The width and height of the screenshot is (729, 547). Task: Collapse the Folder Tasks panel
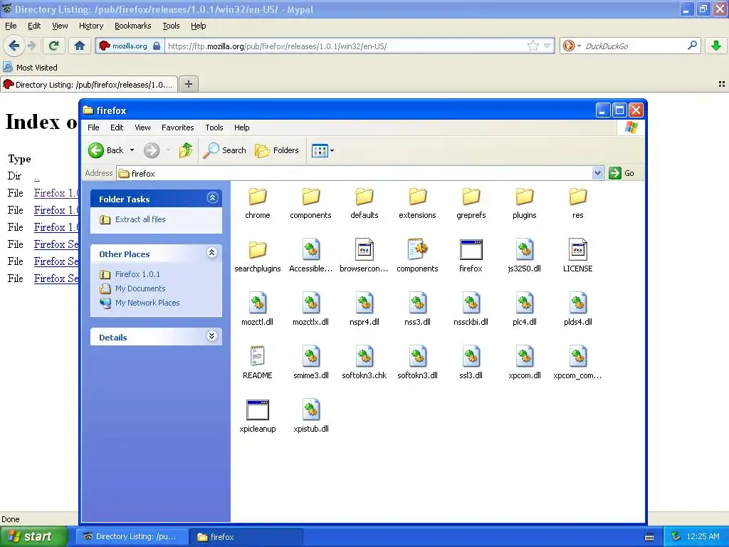(212, 198)
